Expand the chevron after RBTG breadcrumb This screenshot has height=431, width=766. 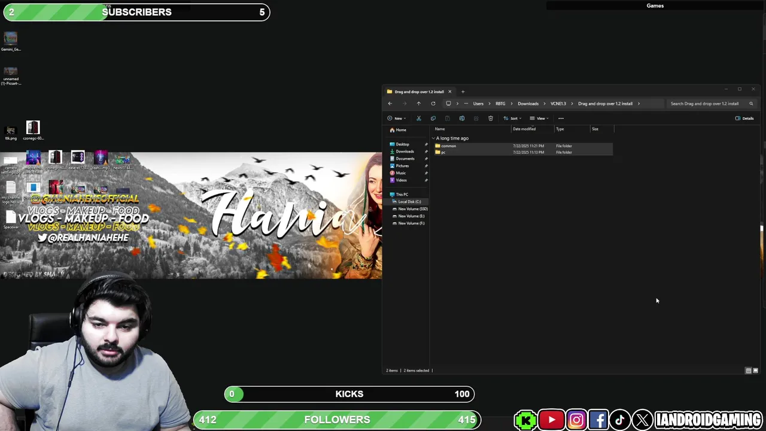[x=512, y=104]
